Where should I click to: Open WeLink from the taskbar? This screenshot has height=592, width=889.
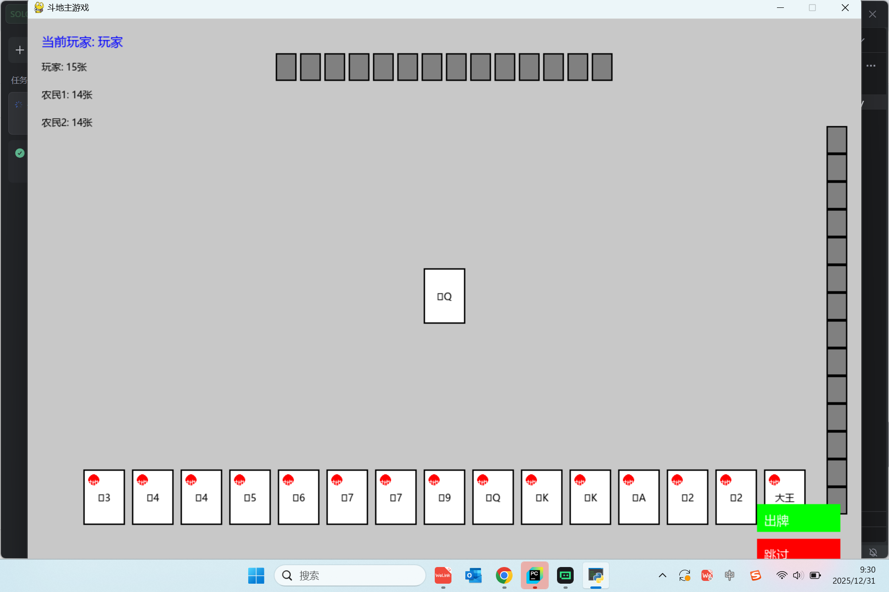tap(443, 575)
